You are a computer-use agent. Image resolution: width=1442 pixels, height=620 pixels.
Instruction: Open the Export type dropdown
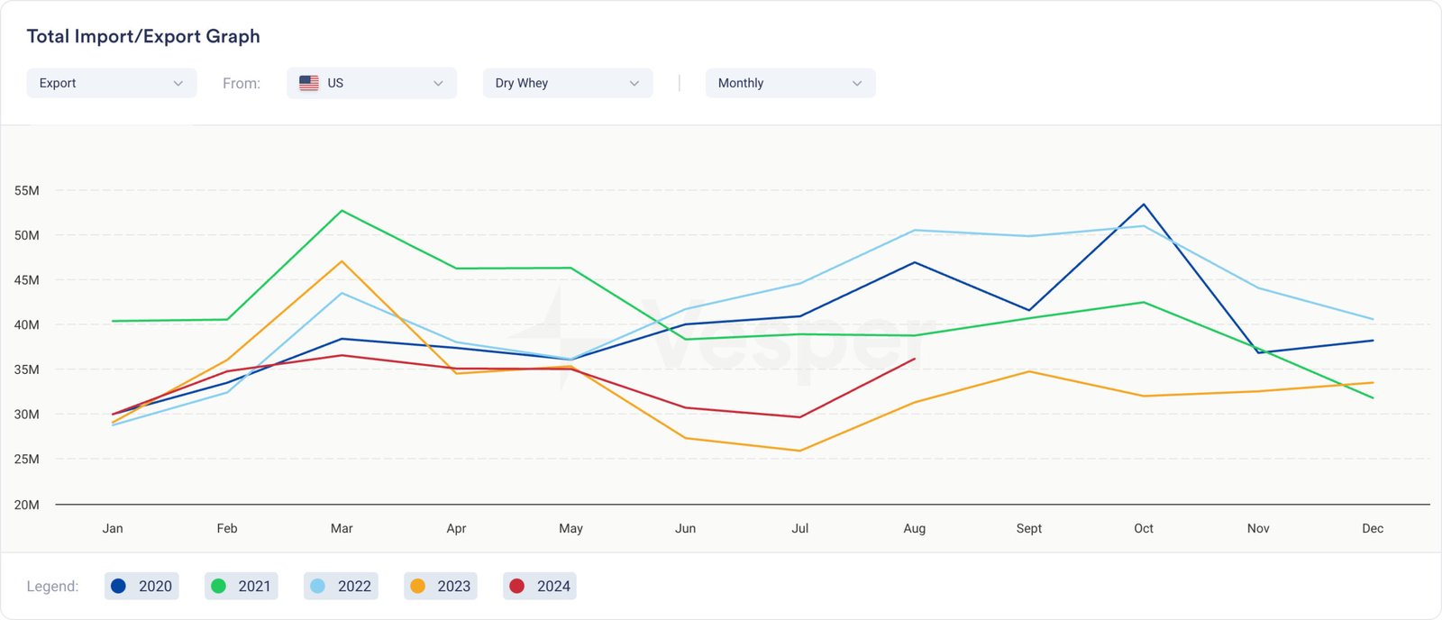[111, 83]
